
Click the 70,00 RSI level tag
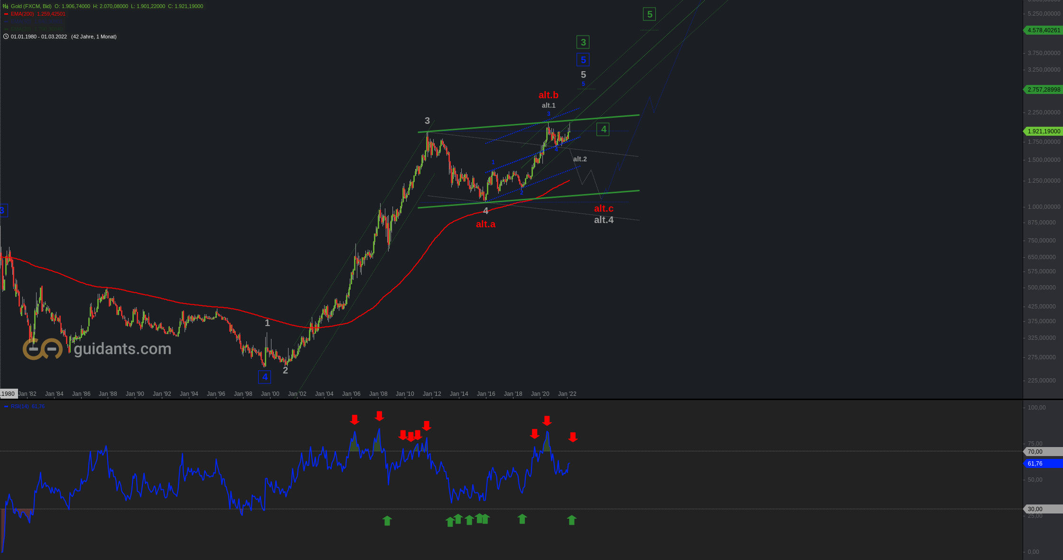[x=1043, y=452]
